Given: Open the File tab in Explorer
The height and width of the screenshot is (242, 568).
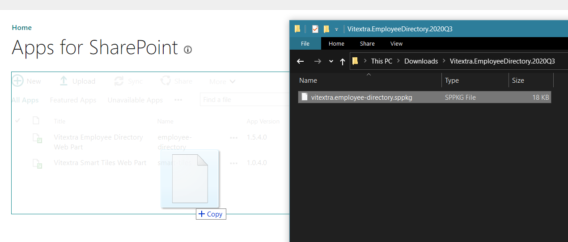Looking at the screenshot, I should coord(305,43).
